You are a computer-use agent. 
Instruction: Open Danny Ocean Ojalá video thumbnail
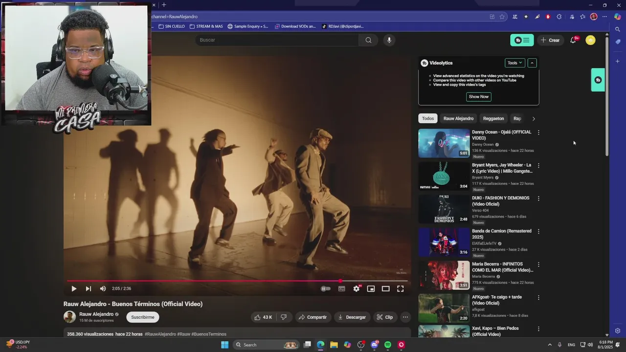click(444, 143)
